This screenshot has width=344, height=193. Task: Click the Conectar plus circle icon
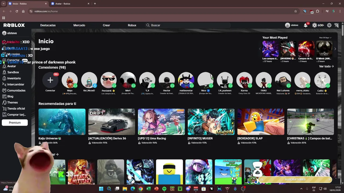tap(50, 80)
